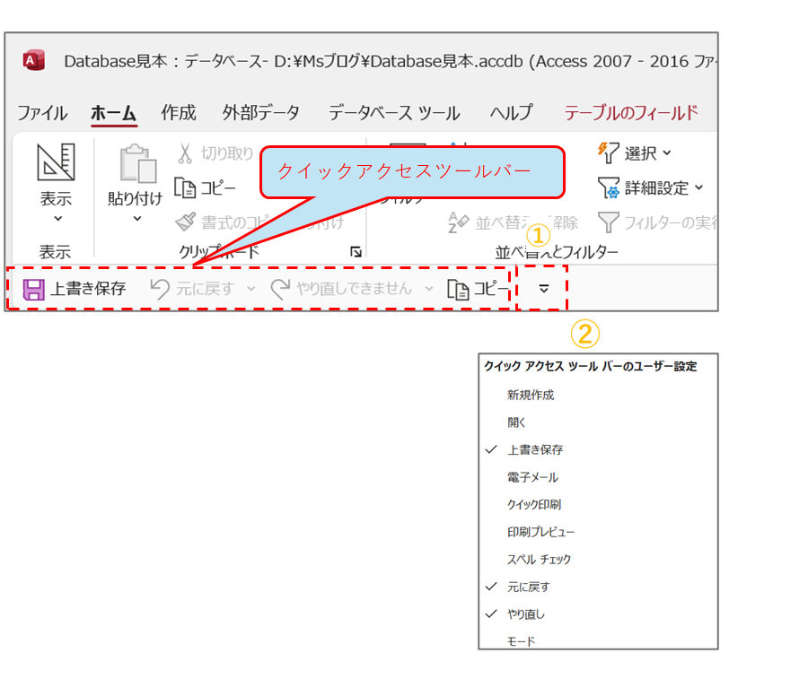
Task: Open the クリップボード dialog launcher
Action: [356, 252]
